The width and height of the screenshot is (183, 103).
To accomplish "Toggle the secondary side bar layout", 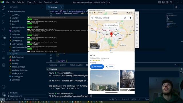I will pyautogui.click(x=167, y=2).
